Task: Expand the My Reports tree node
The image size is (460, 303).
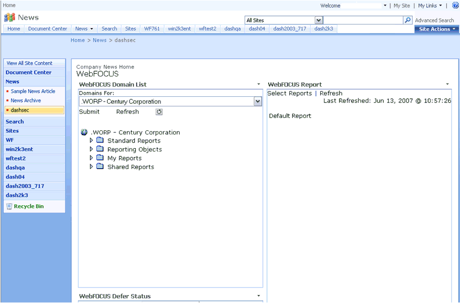Action: (x=91, y=158)
